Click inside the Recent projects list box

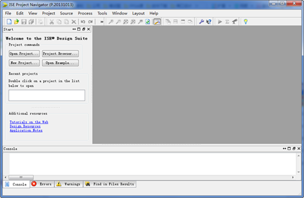(x=47, y=95)
